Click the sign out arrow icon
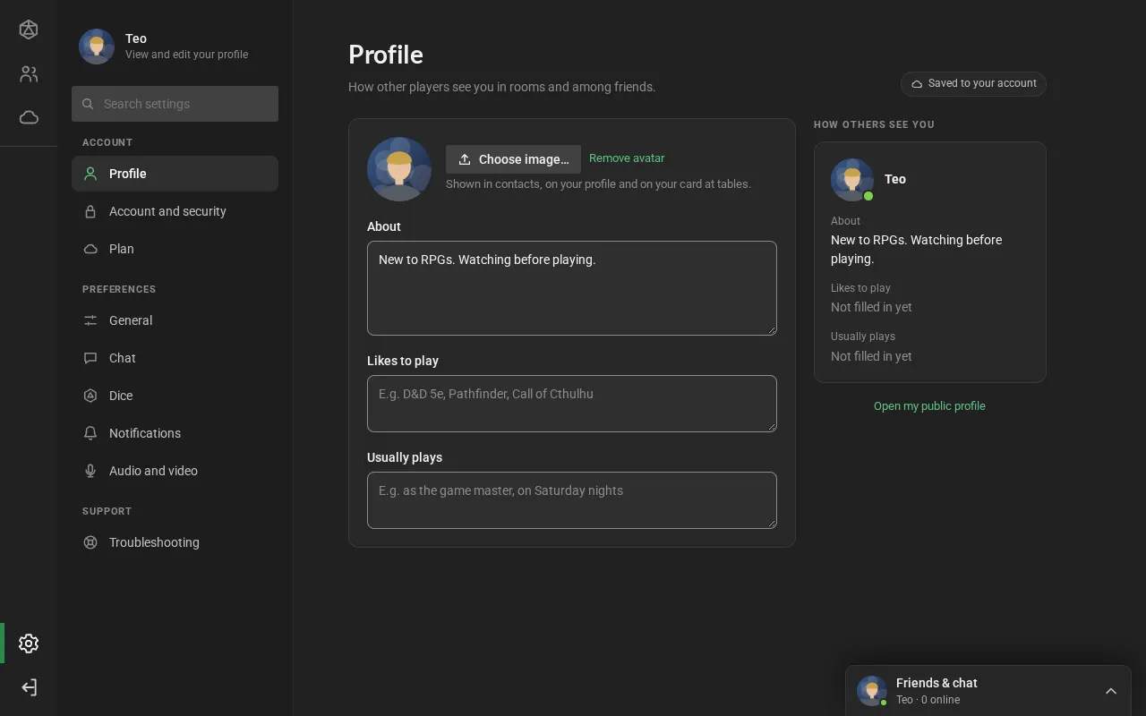This screenshot has width=1146, height=716. coord(29,687)
